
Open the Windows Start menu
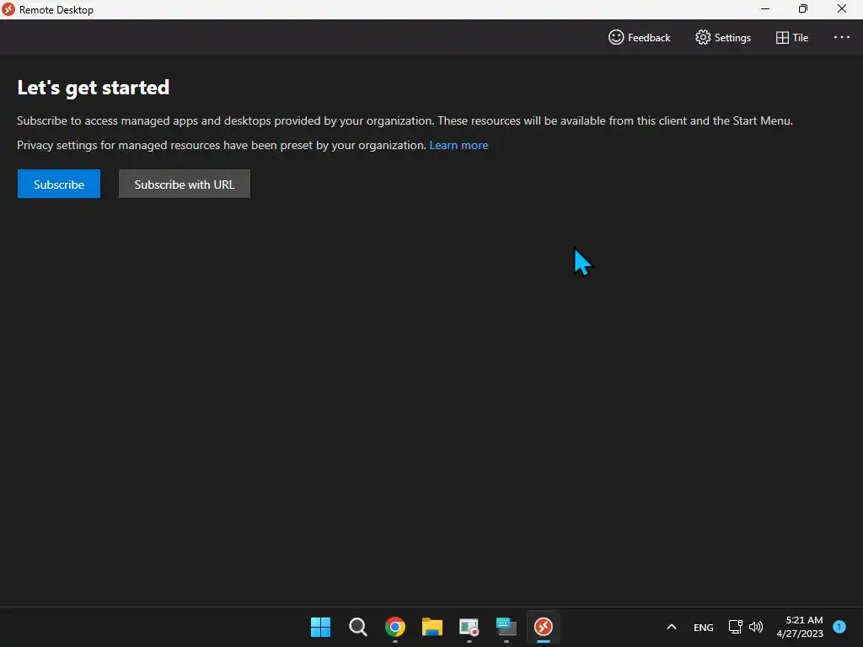[320, 627]
